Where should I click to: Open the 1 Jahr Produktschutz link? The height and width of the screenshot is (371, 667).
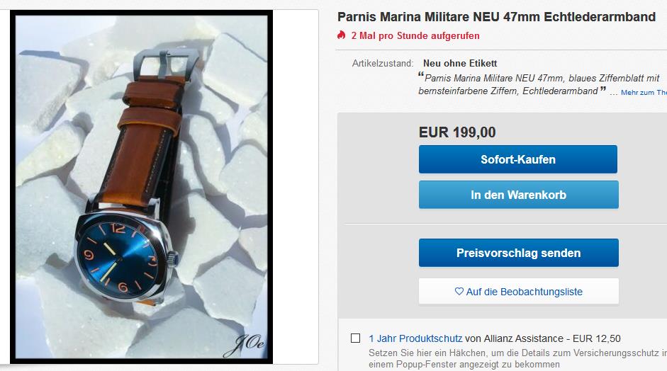415,338
